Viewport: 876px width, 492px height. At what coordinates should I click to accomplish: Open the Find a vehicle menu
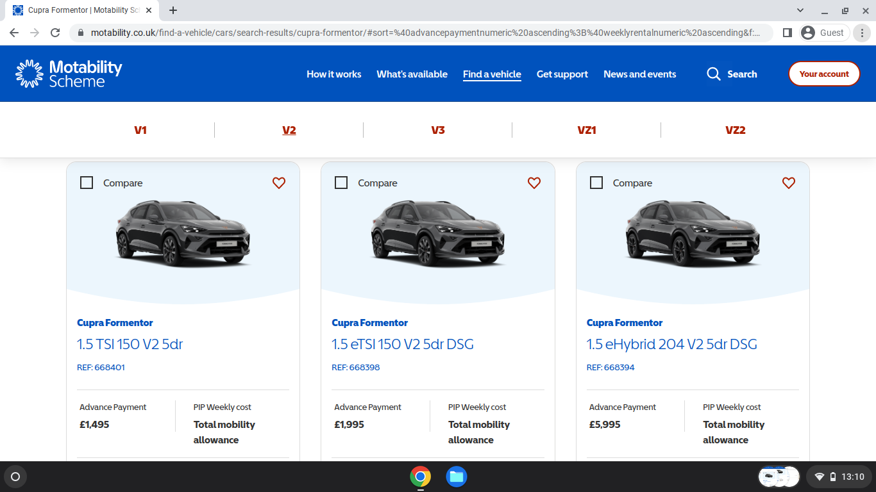pos(492,74)
